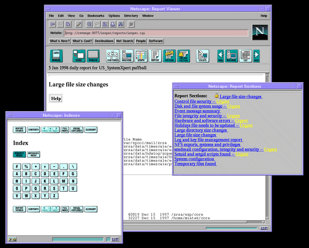The width and height of the screenshot is (309, 248).
Task: Click the mail icon in Indexes status bar
Action: click(115, 239)
